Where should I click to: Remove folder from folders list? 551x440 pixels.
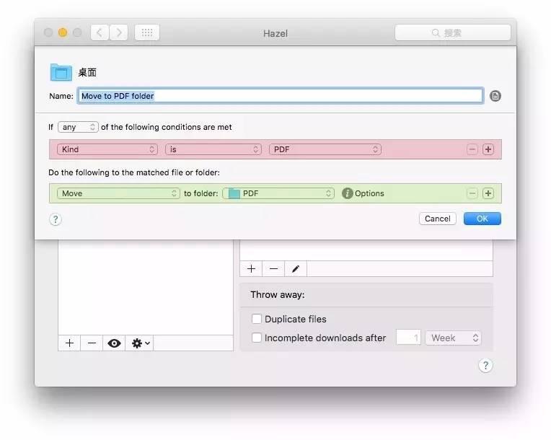coord(92,343)
